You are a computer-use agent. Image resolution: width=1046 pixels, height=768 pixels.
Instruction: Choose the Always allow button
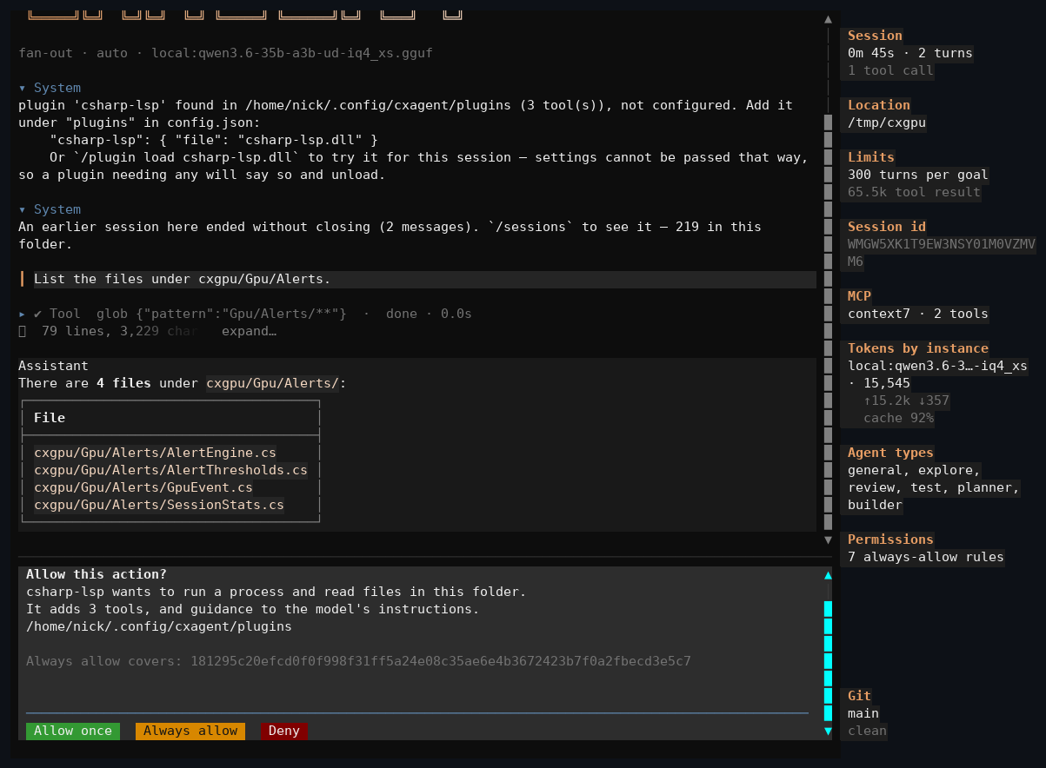click(190, 731)
